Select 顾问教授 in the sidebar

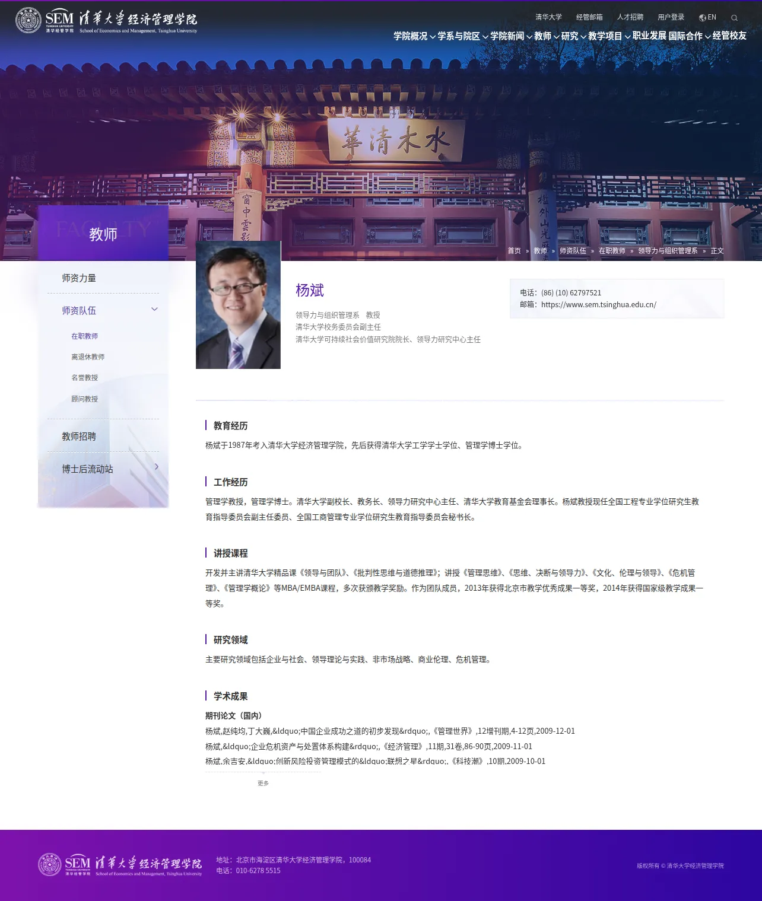[x=85, y=399]
